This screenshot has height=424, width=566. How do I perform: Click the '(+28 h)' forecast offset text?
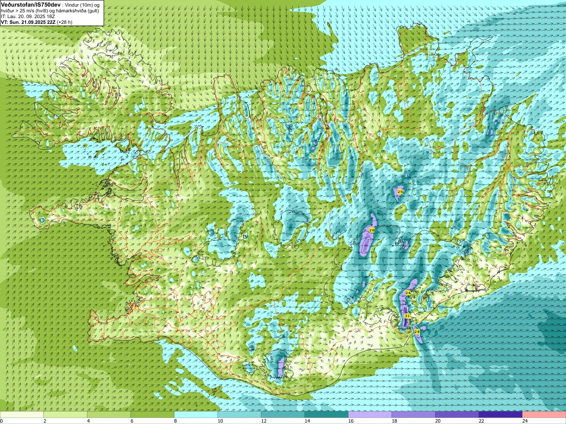pos(65,22)
